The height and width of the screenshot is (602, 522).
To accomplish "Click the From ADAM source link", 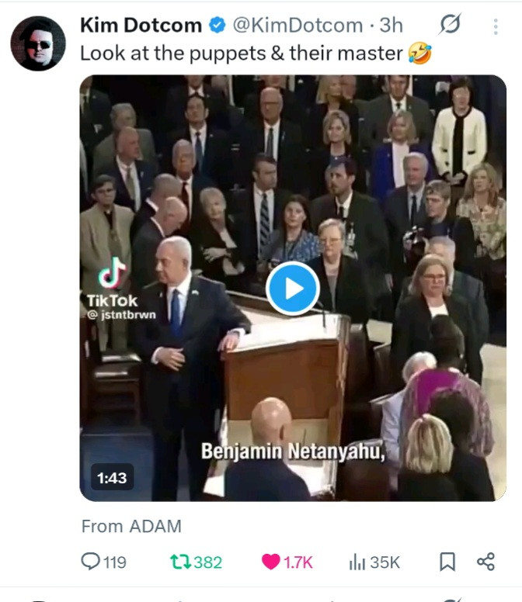I will 131,526.
